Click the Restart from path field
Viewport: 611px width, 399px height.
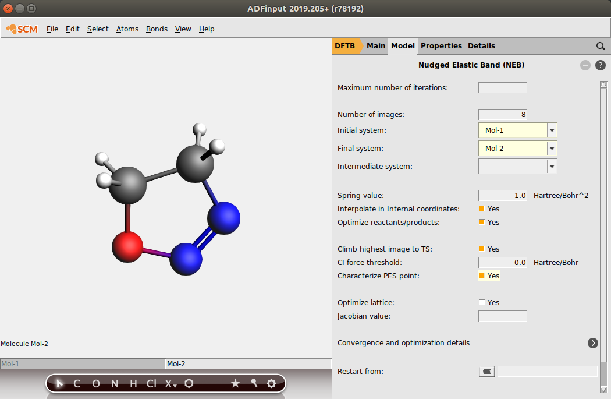548,371
